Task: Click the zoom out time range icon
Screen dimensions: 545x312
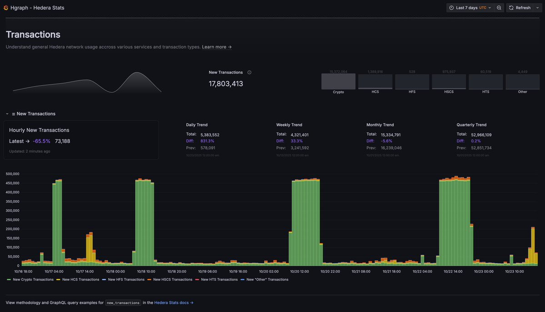Action: point(499,8)
